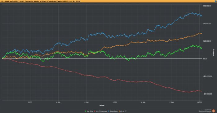Click the Hold'em Manager 2 logo badge

click(x=214, y=111)
